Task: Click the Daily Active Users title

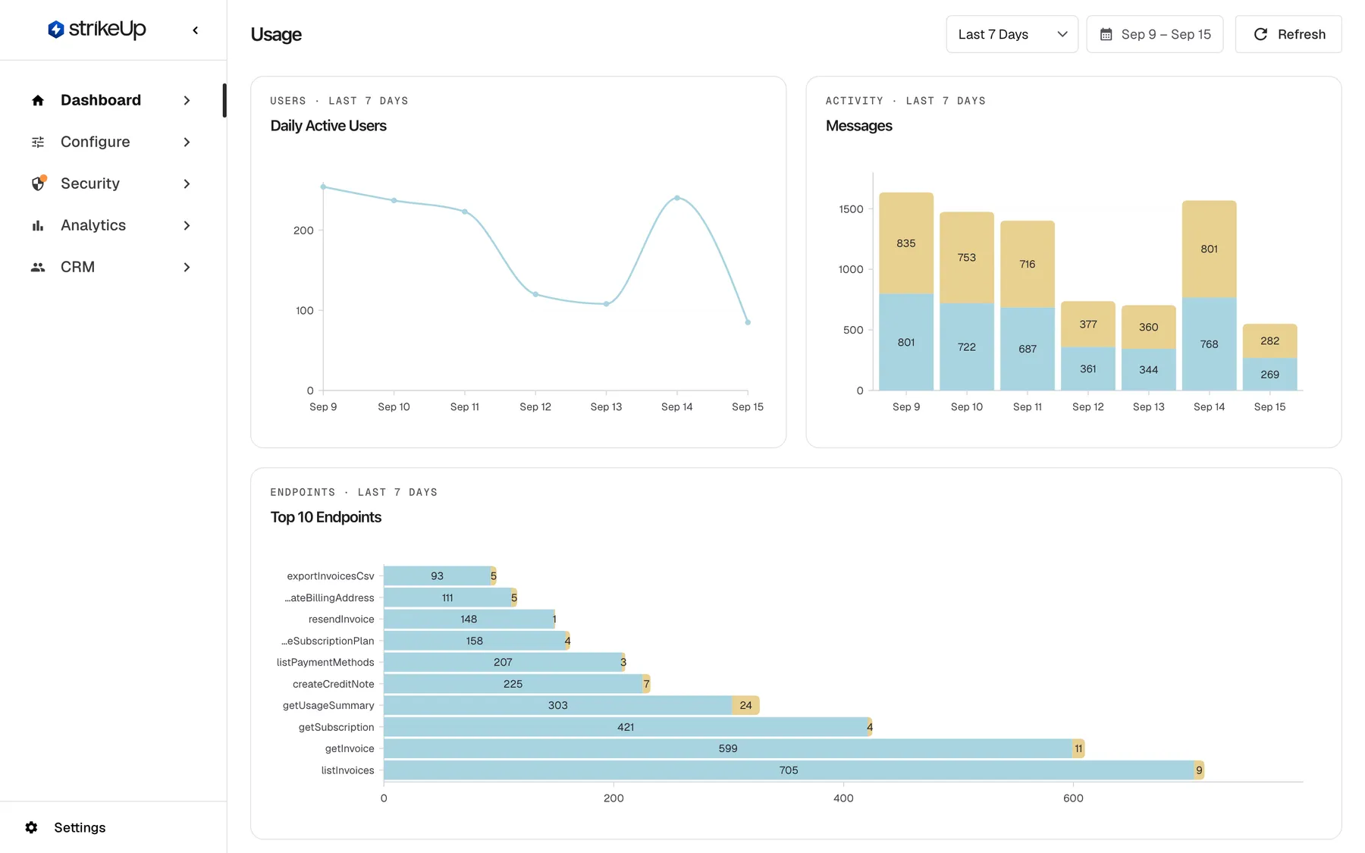Action: [x=328, y=126]
